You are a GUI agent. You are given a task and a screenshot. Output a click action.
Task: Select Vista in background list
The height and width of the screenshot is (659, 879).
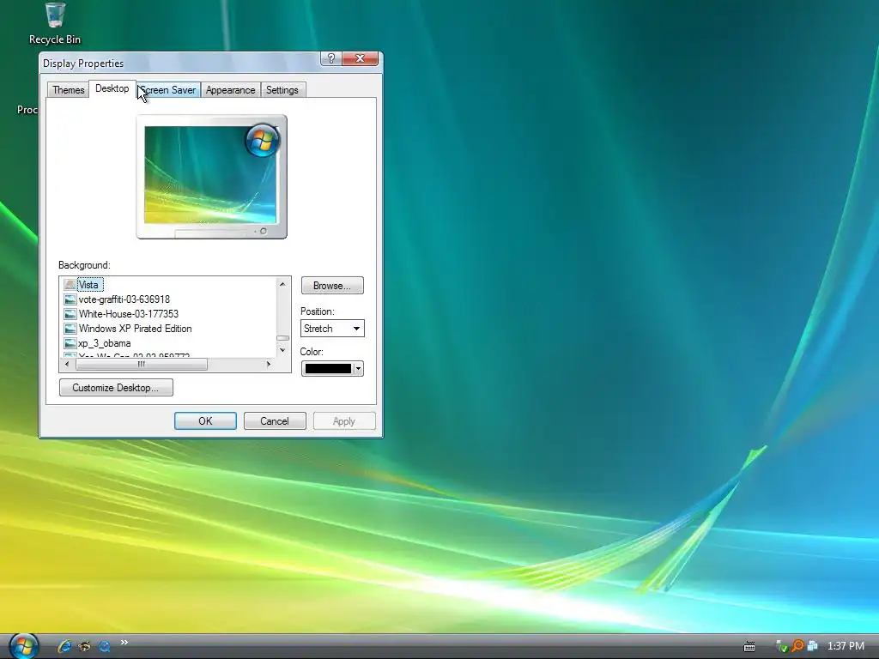pos(88,285)
